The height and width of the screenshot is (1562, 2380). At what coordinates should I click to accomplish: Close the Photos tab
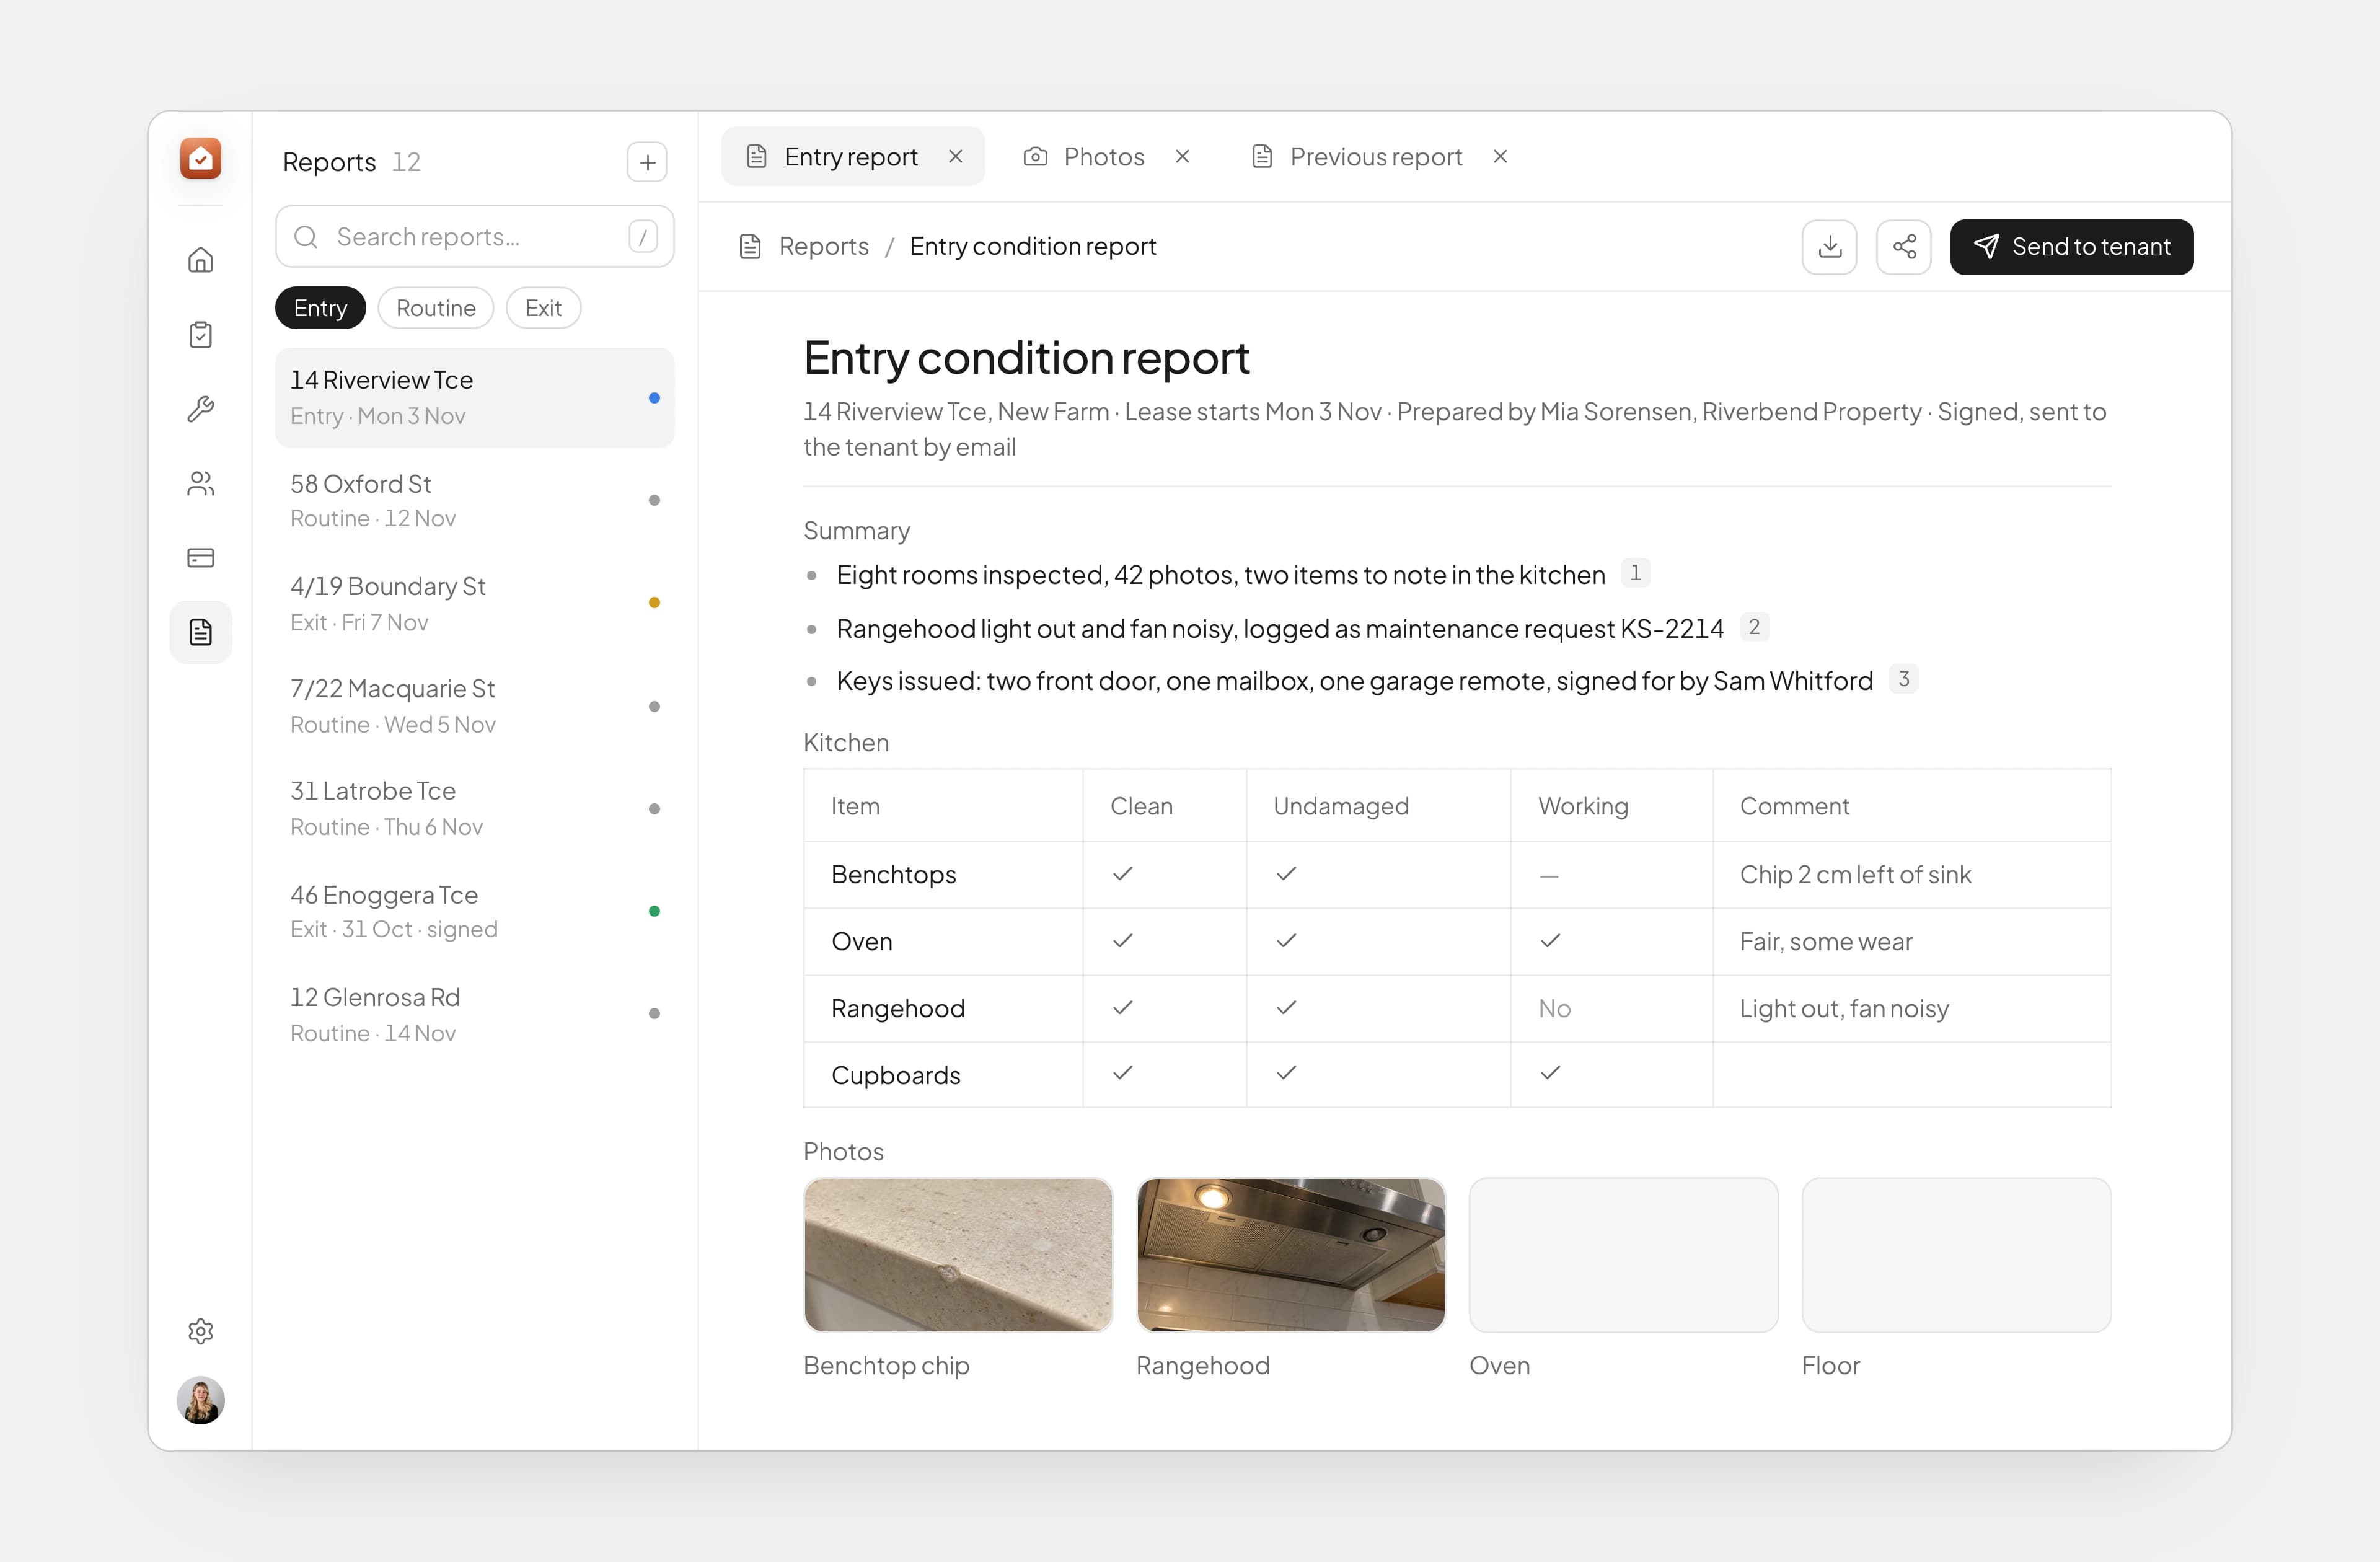(1182, 156)
